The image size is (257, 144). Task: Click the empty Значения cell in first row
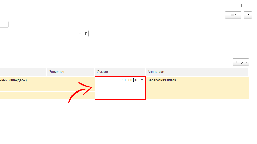[70, 80]
